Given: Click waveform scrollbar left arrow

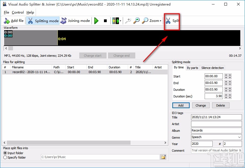Looking at the screenshot, I should pos(6,48).
